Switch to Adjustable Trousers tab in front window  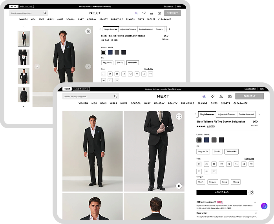click(227, 115)
